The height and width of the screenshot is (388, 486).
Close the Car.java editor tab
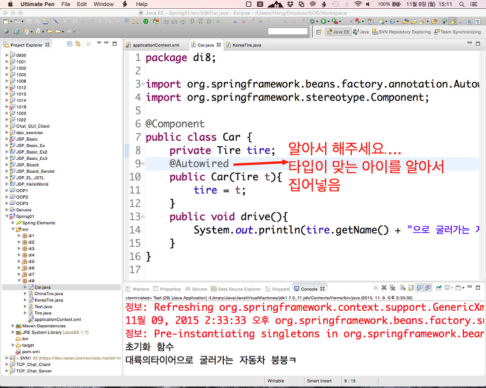pos(218,44)
